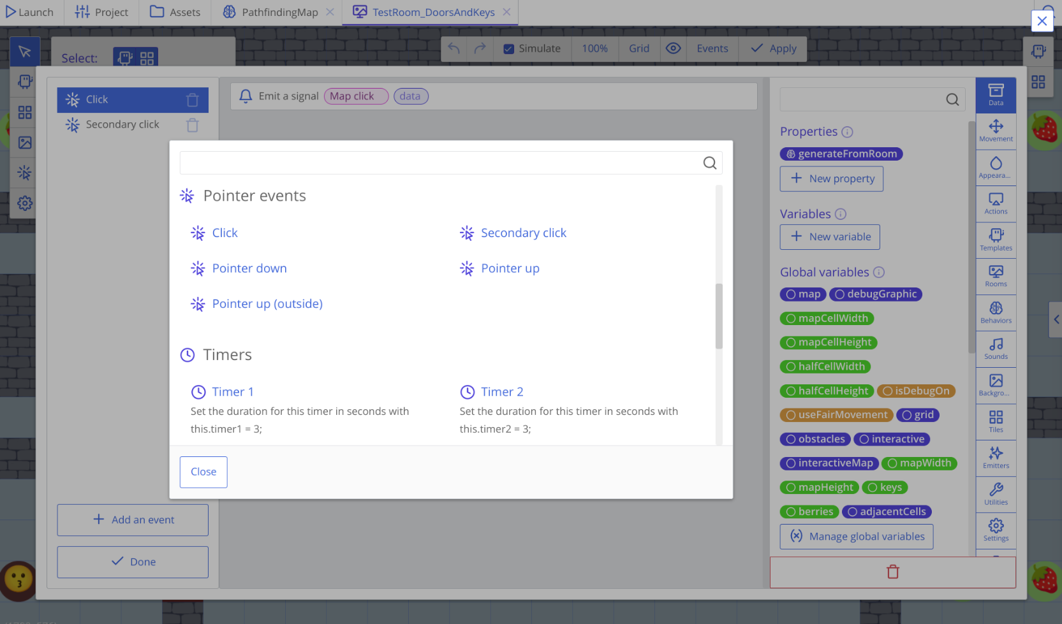The image size is (1062, 624).
Task: Open the Actions blocks category
Action: (996, 204)
